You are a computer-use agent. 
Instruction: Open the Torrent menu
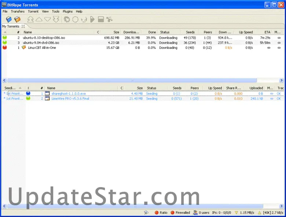(x=33, y=11)
